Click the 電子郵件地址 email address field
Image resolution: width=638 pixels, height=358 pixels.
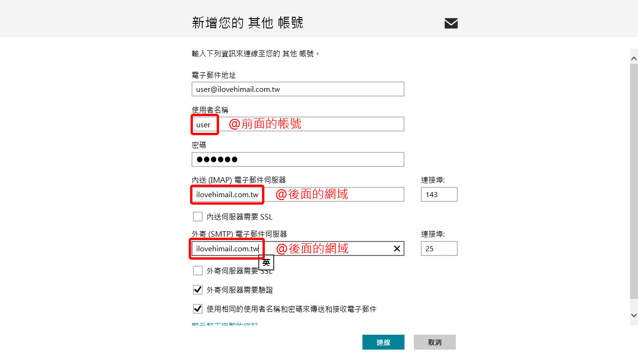(298, 89)
